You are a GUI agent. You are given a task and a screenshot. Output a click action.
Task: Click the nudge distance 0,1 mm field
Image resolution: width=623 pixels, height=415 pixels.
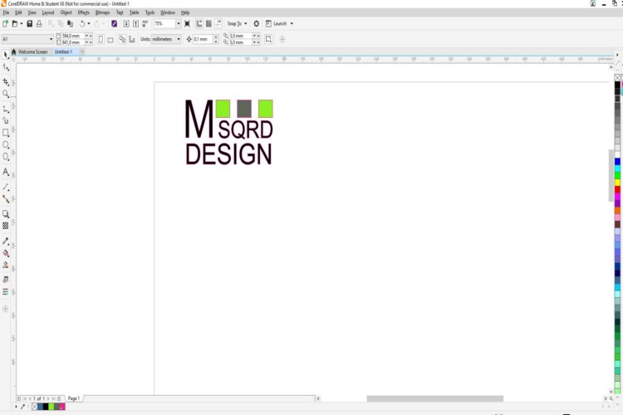point(202,39)
